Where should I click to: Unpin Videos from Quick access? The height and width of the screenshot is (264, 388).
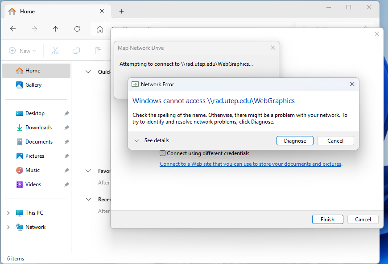[67, 184]
